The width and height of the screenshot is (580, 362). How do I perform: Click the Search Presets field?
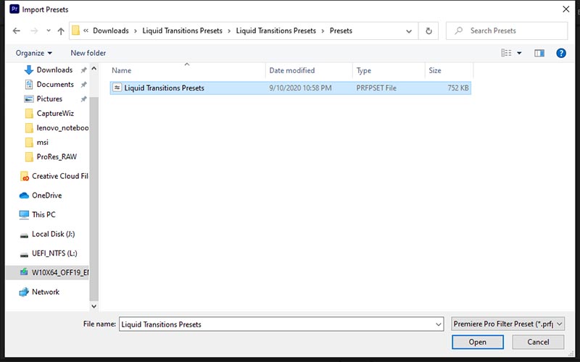pyautogui.click(x=507, y=30)
